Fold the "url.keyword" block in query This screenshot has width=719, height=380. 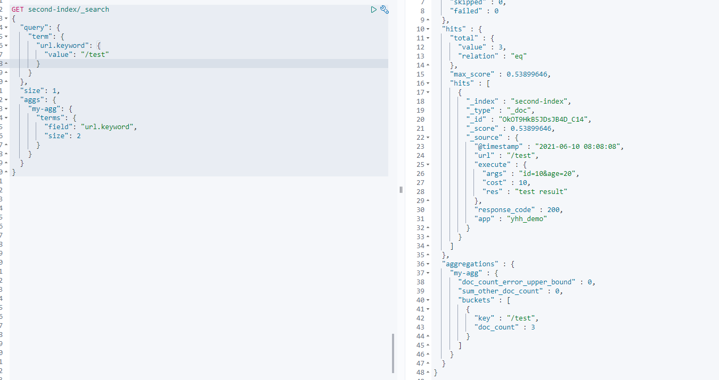[x=6, y=45]
